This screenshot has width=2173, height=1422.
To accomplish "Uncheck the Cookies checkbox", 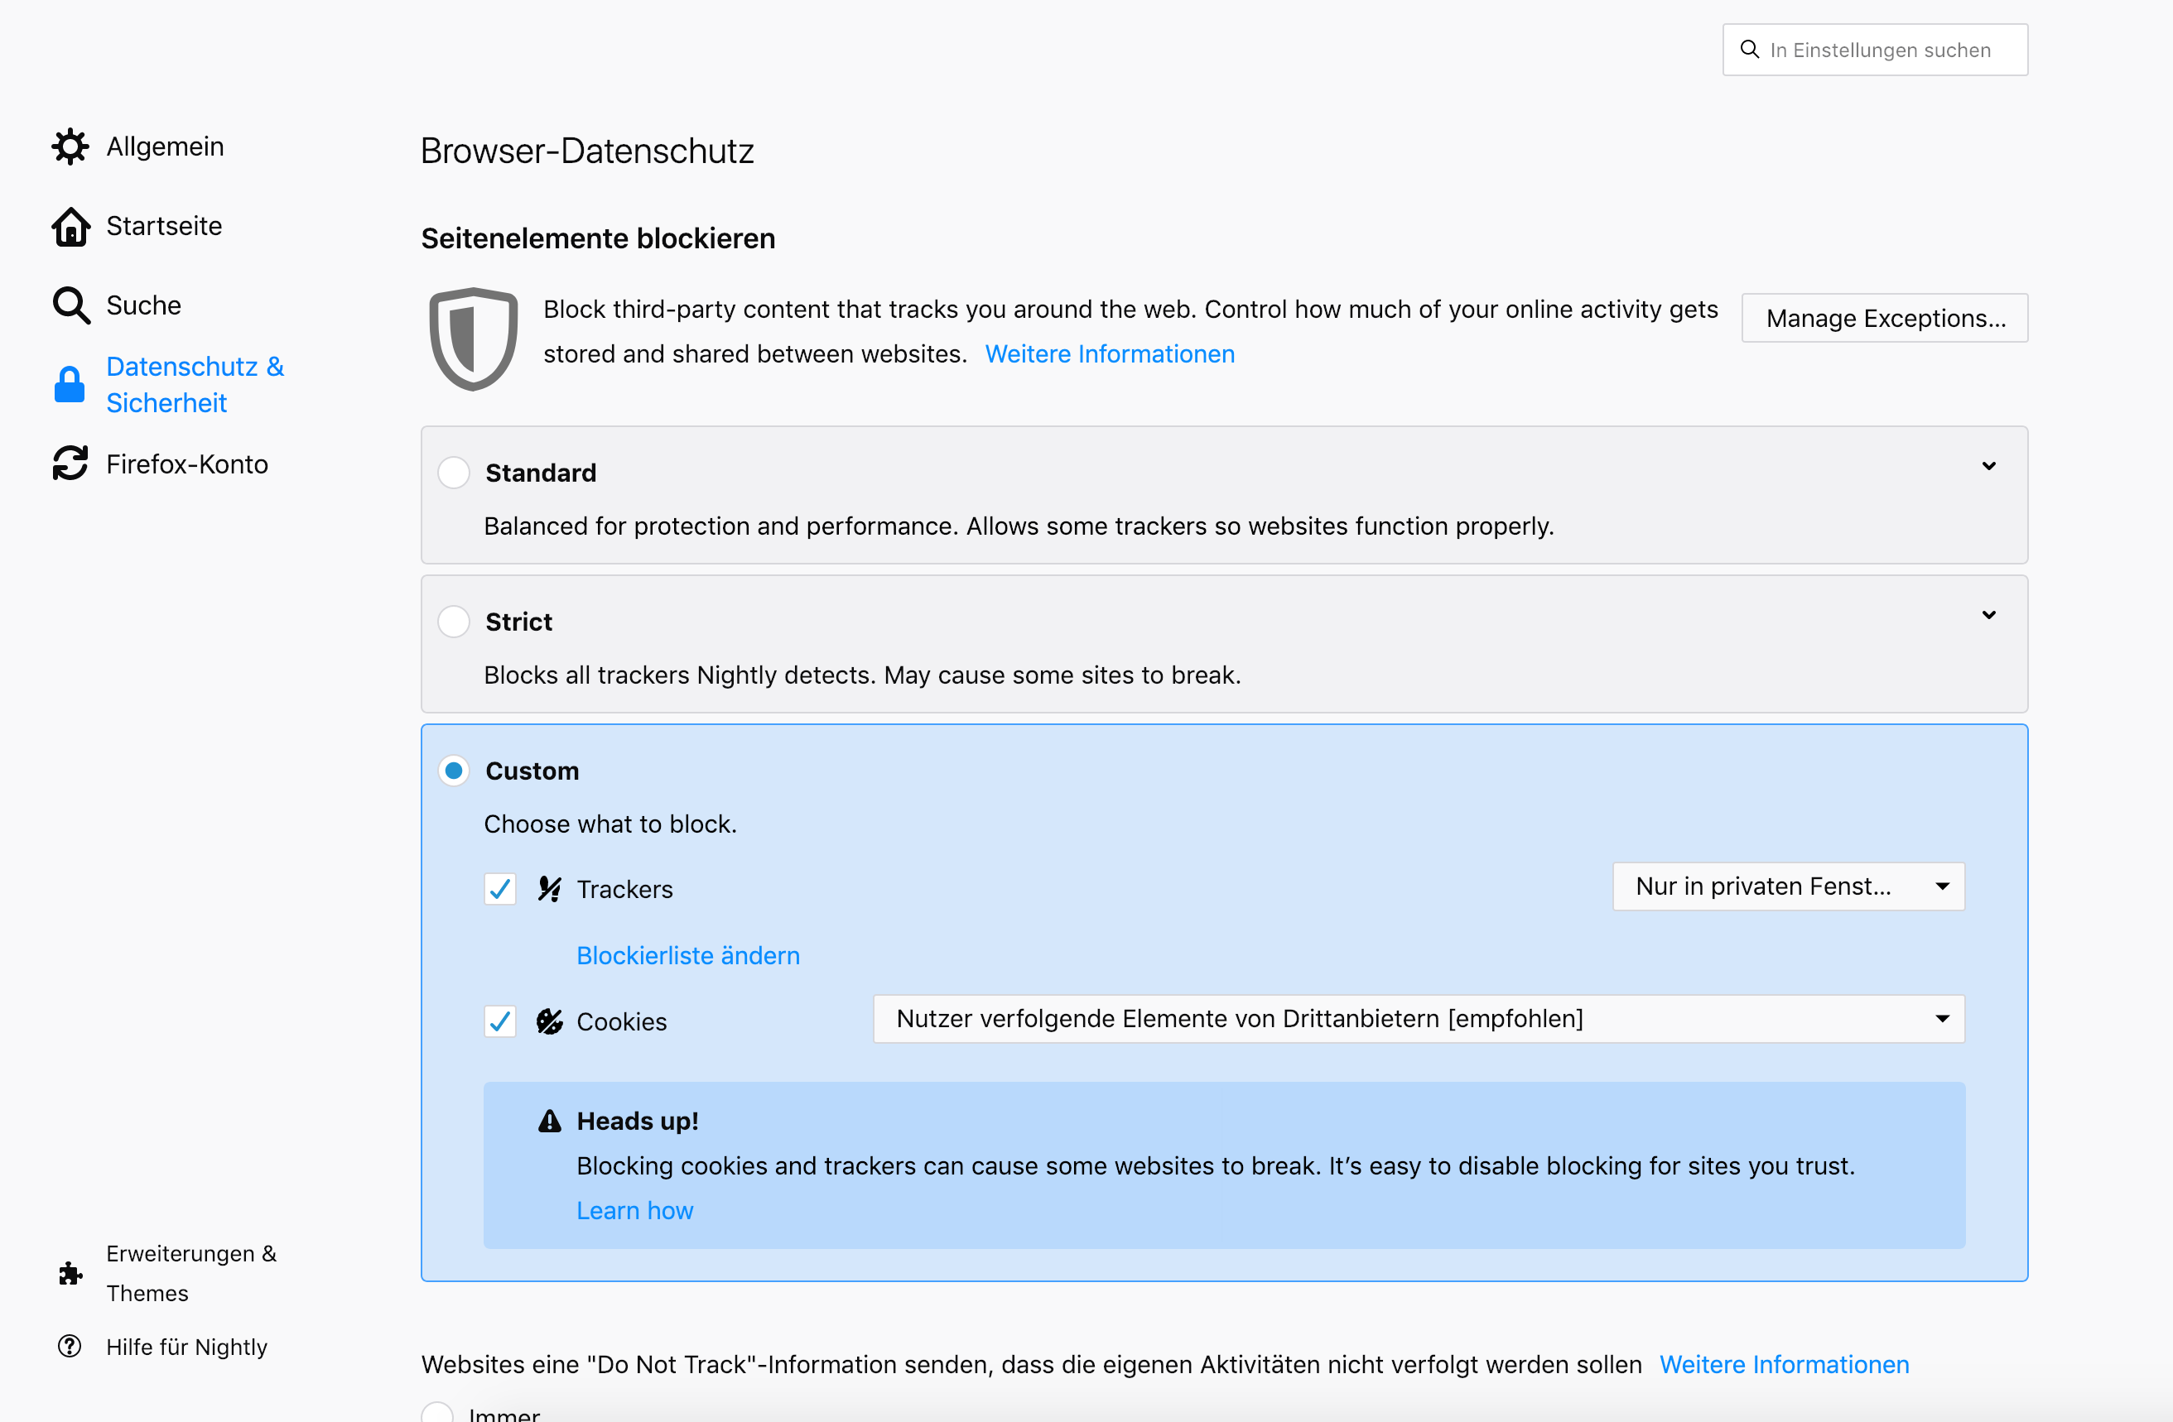I will click(x=500, y=1021).
